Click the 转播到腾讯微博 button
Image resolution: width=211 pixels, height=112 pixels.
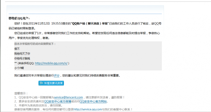pos(51,83)
